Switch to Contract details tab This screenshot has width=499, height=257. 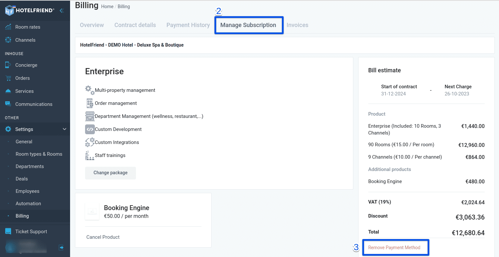(x=135, y=25)
